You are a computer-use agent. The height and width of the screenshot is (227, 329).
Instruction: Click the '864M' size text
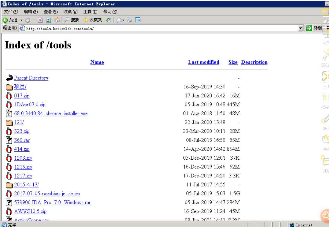233,149
